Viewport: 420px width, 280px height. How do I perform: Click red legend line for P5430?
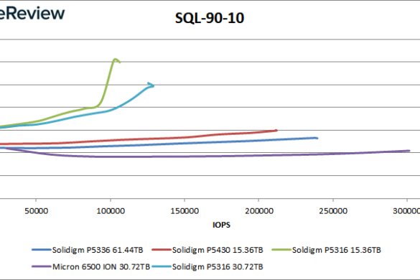pos(162,250)
